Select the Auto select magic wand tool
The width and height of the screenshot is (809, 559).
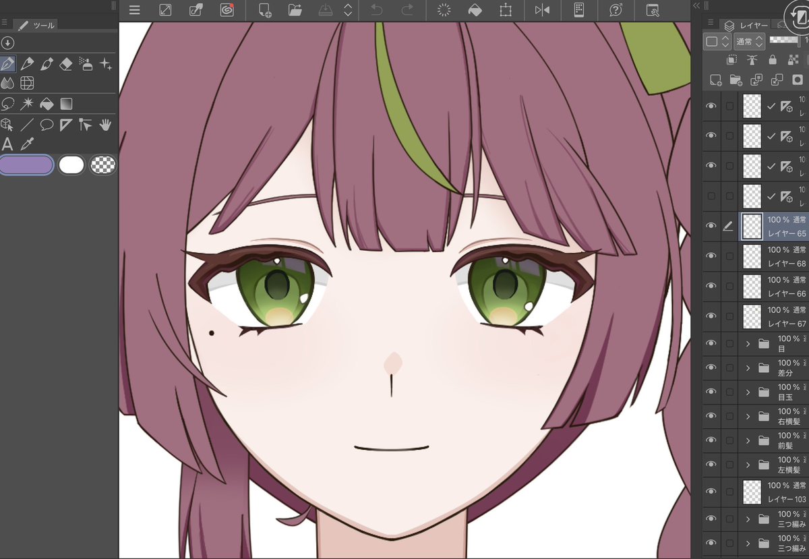pyautogui.click(x=27, y=104)
